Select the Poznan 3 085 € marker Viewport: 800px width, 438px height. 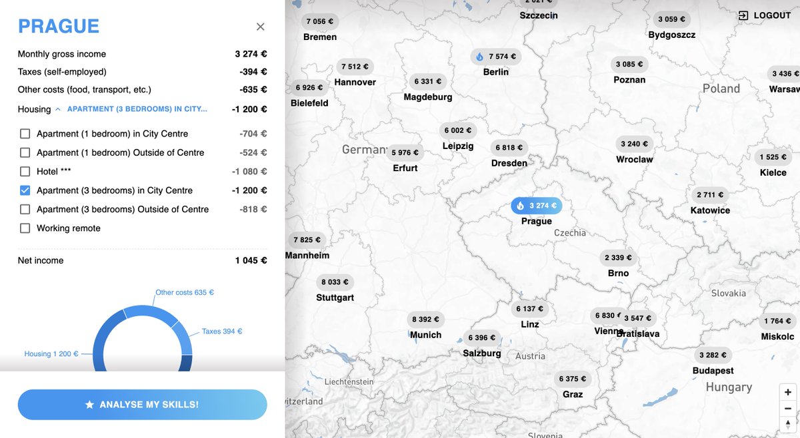(629, 65)
